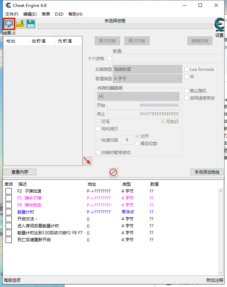Image resolution: width=227 pixels, height=287 pixels.
Task: Activate the F7 弹夹子弹 entry checkbox
Action: 9,198
